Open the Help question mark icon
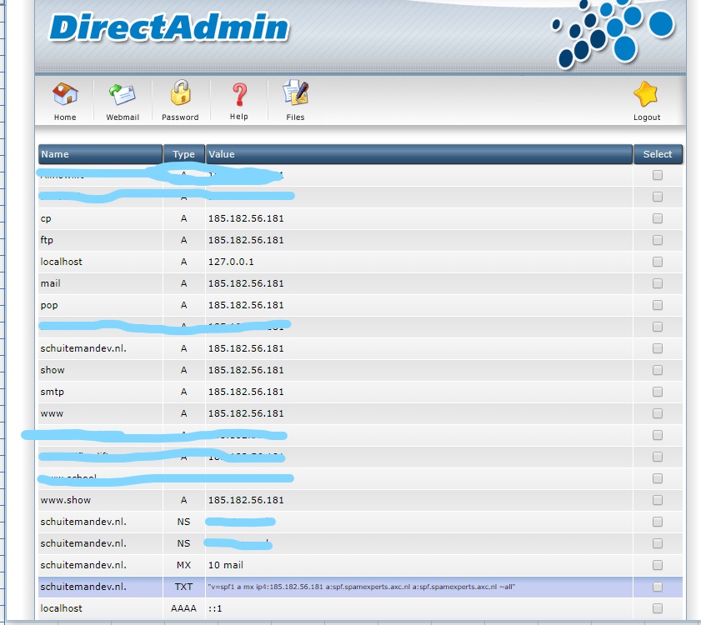This screenshot has width=701, height=625. pyautogui.click(x=239, y=94)
